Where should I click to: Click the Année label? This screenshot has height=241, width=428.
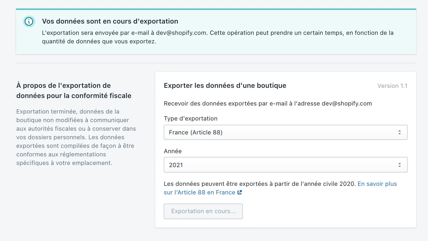173,151
